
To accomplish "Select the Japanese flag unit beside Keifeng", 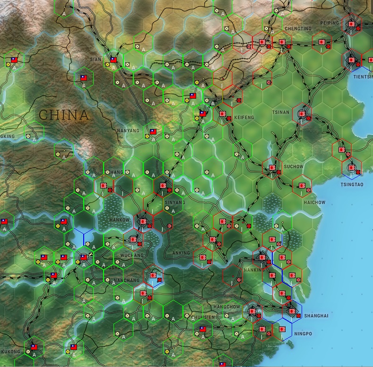I will [x=222, y=114].
